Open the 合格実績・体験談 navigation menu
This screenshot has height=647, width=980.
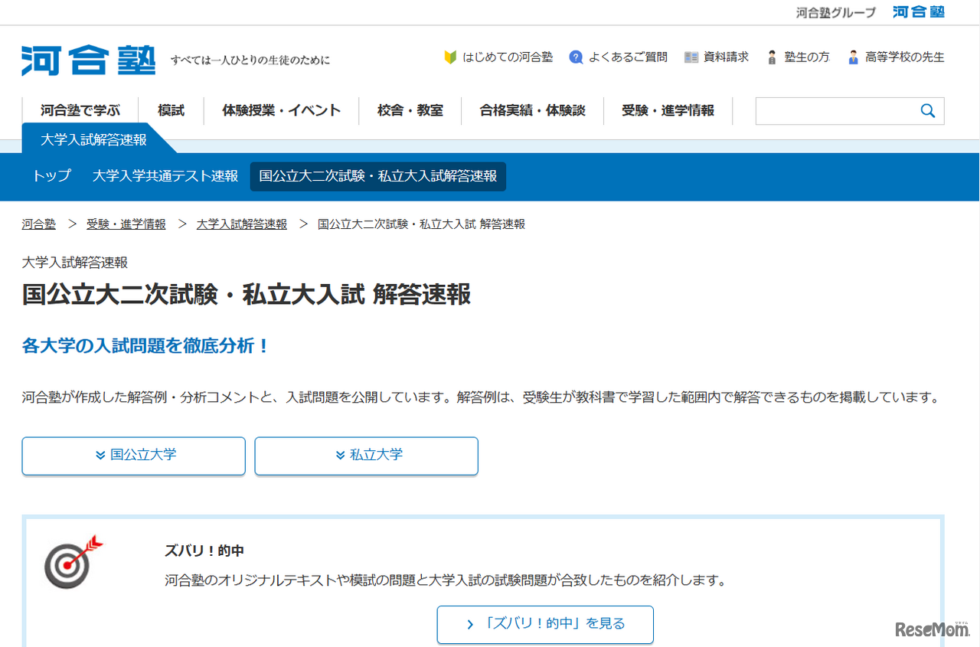tap(532, 111)
